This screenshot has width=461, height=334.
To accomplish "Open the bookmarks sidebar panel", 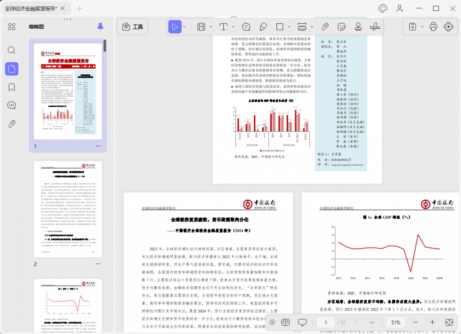I will pyautogui.click(x=12, y=87).
